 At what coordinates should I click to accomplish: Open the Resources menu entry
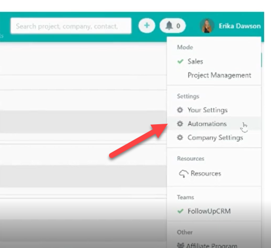(206, 174)
